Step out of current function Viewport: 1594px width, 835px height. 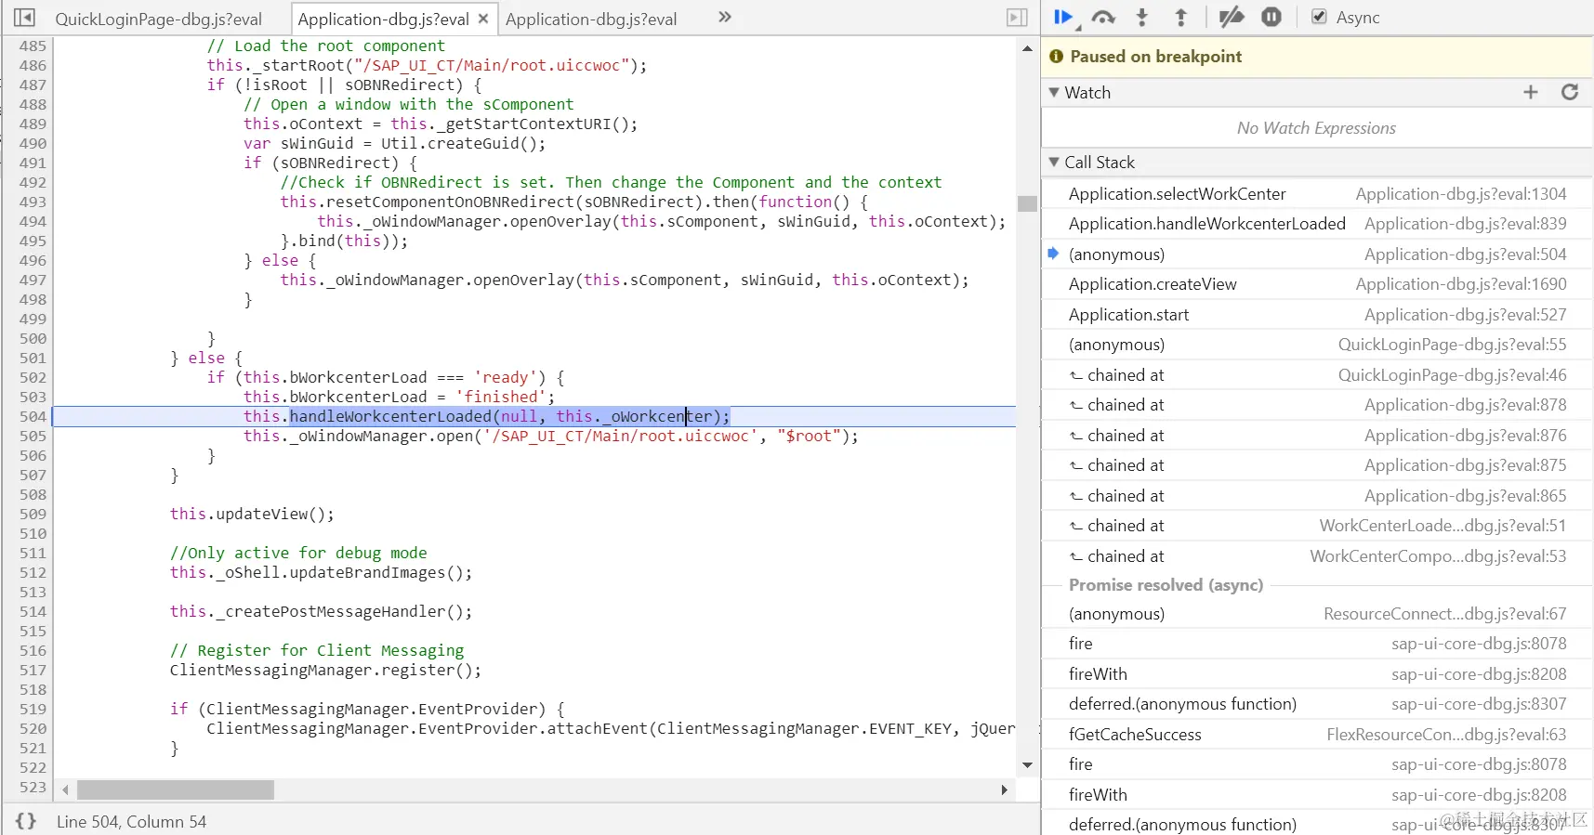(x=1180, y=18)
